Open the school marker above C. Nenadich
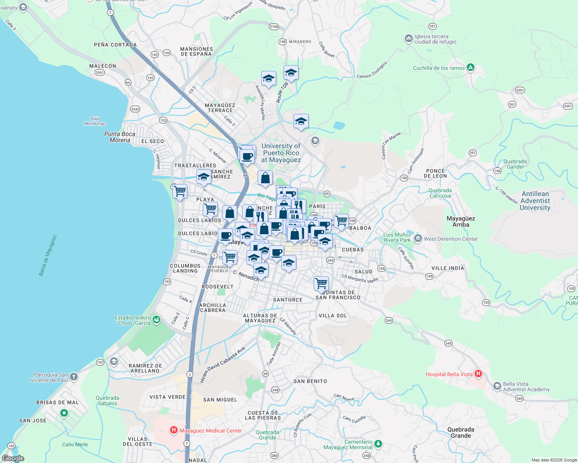 [x=261, y=270]
